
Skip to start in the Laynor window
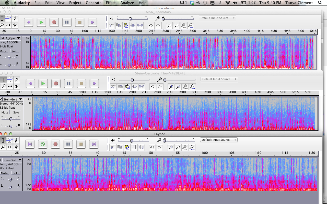tap(30, 144)
